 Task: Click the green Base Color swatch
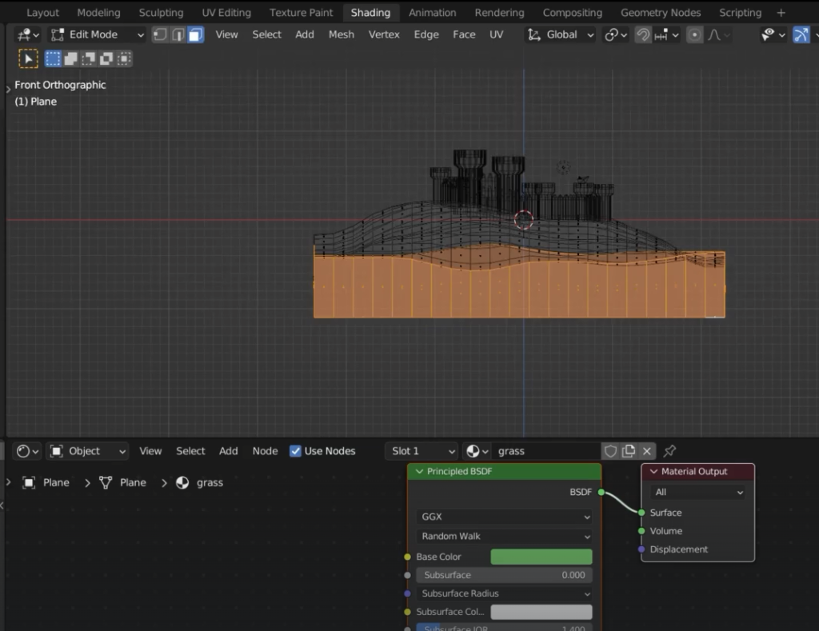(541, 557)
